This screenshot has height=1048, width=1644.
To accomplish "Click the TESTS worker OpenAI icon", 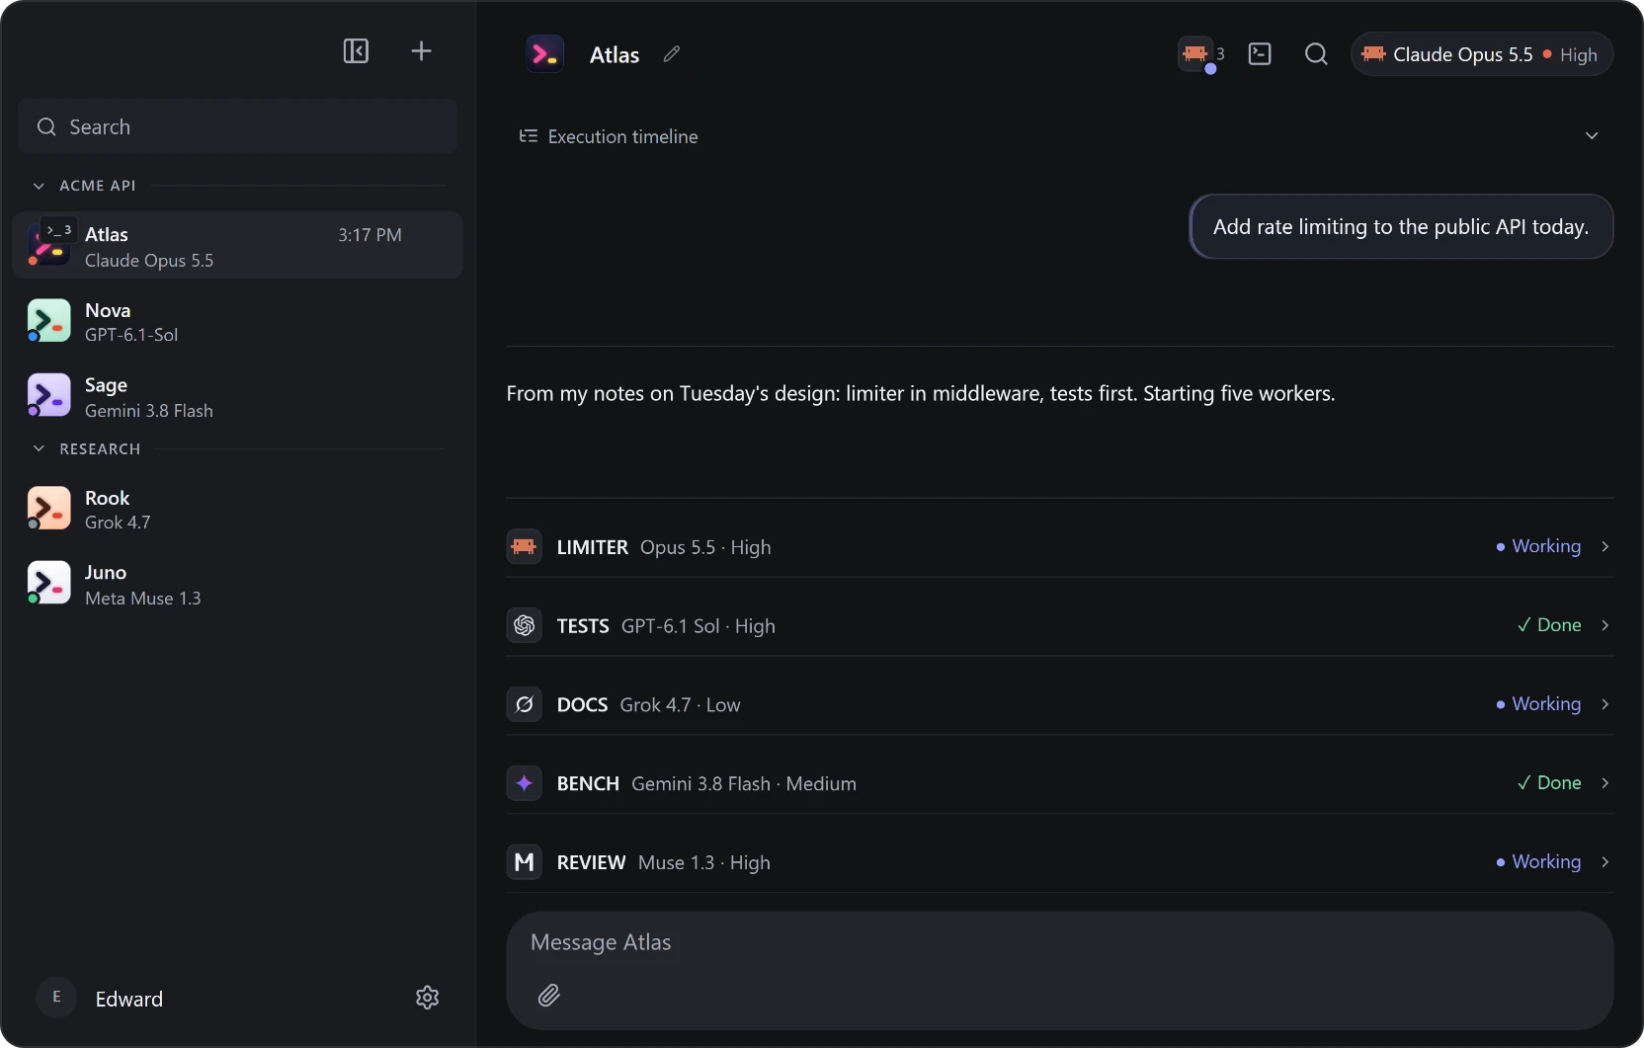I will [x=525, y=626].
